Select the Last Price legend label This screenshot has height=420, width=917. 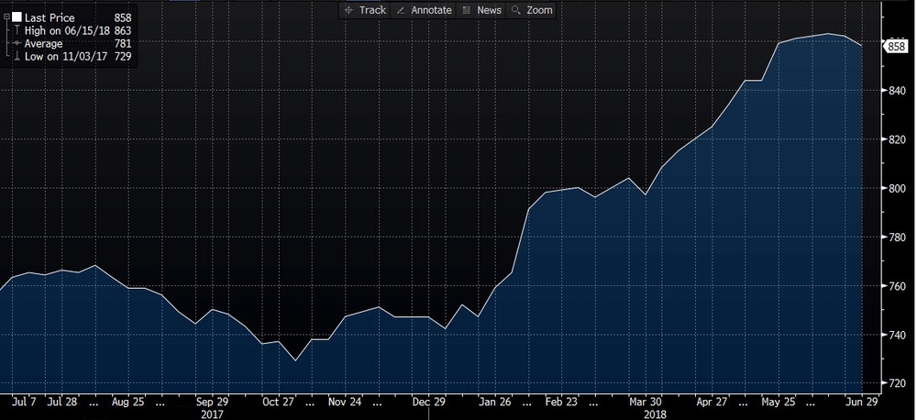(x=50, y=18)
